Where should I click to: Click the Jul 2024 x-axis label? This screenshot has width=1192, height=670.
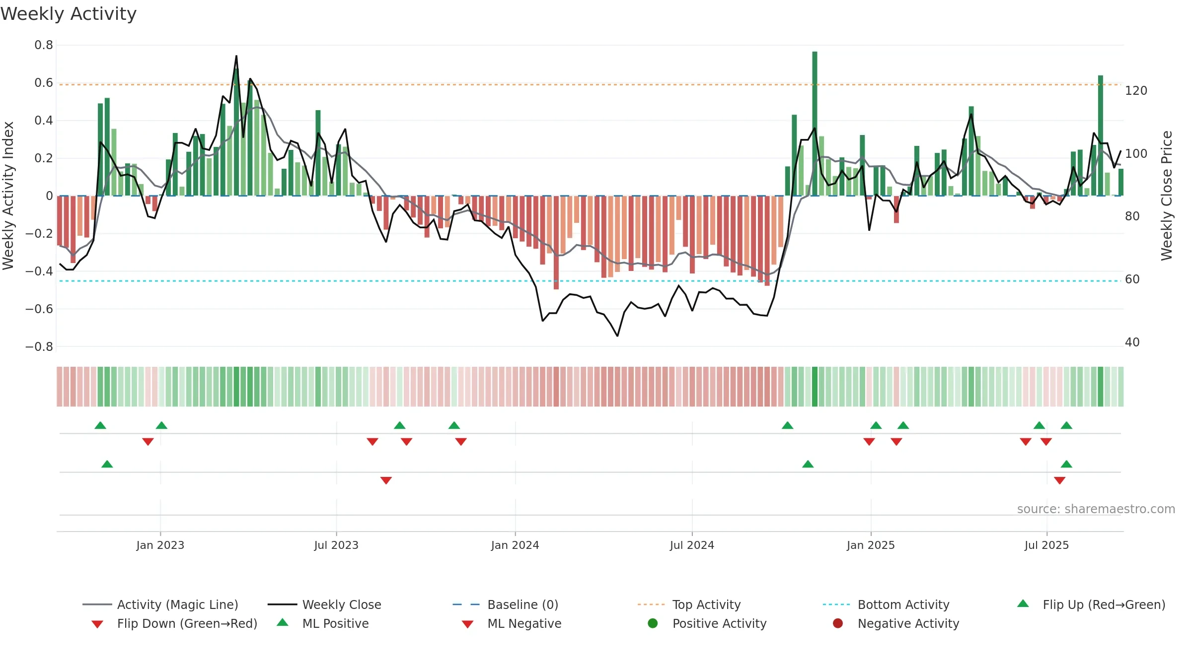point(692,545)
